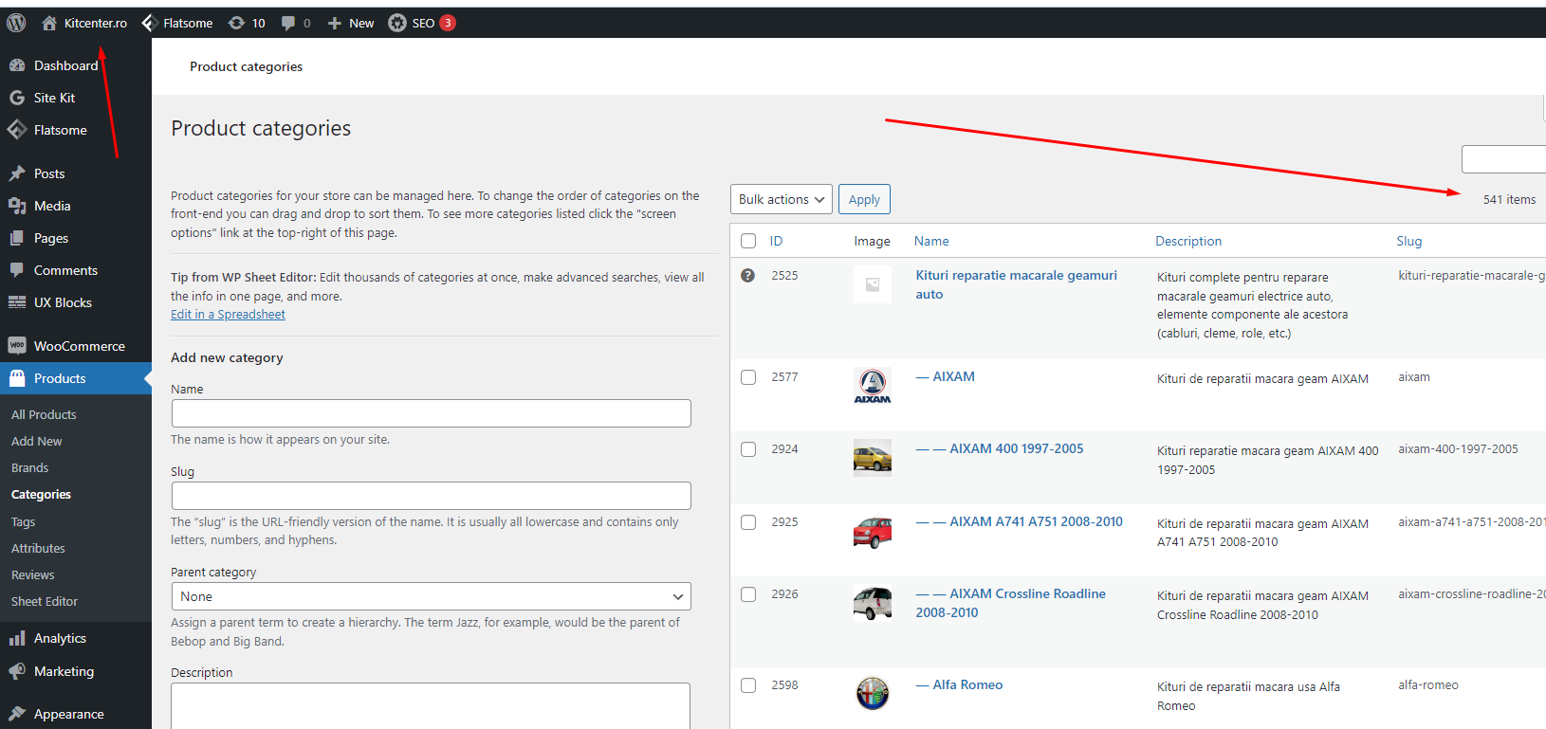Click the Alfa Romeo emblem thumbnail

click(x=873, y=694)
